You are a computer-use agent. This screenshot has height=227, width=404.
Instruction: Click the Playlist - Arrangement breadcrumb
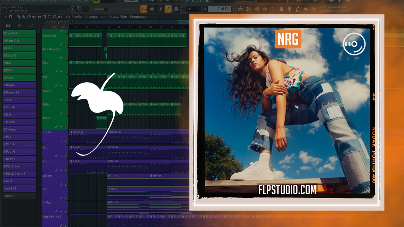coord(89,17)
